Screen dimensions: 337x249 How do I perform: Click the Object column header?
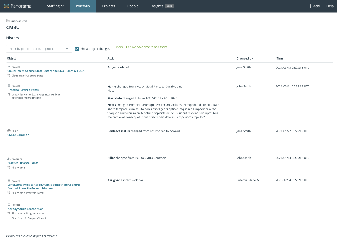tap(11, 58)
